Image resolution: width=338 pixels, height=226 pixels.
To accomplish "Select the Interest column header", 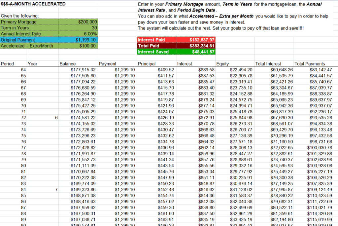I will click(196, 64).
